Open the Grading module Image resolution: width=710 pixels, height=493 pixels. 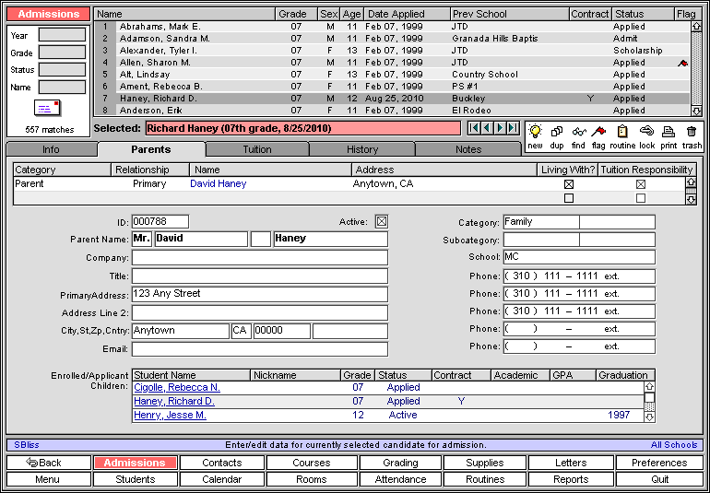pos(400,463)
